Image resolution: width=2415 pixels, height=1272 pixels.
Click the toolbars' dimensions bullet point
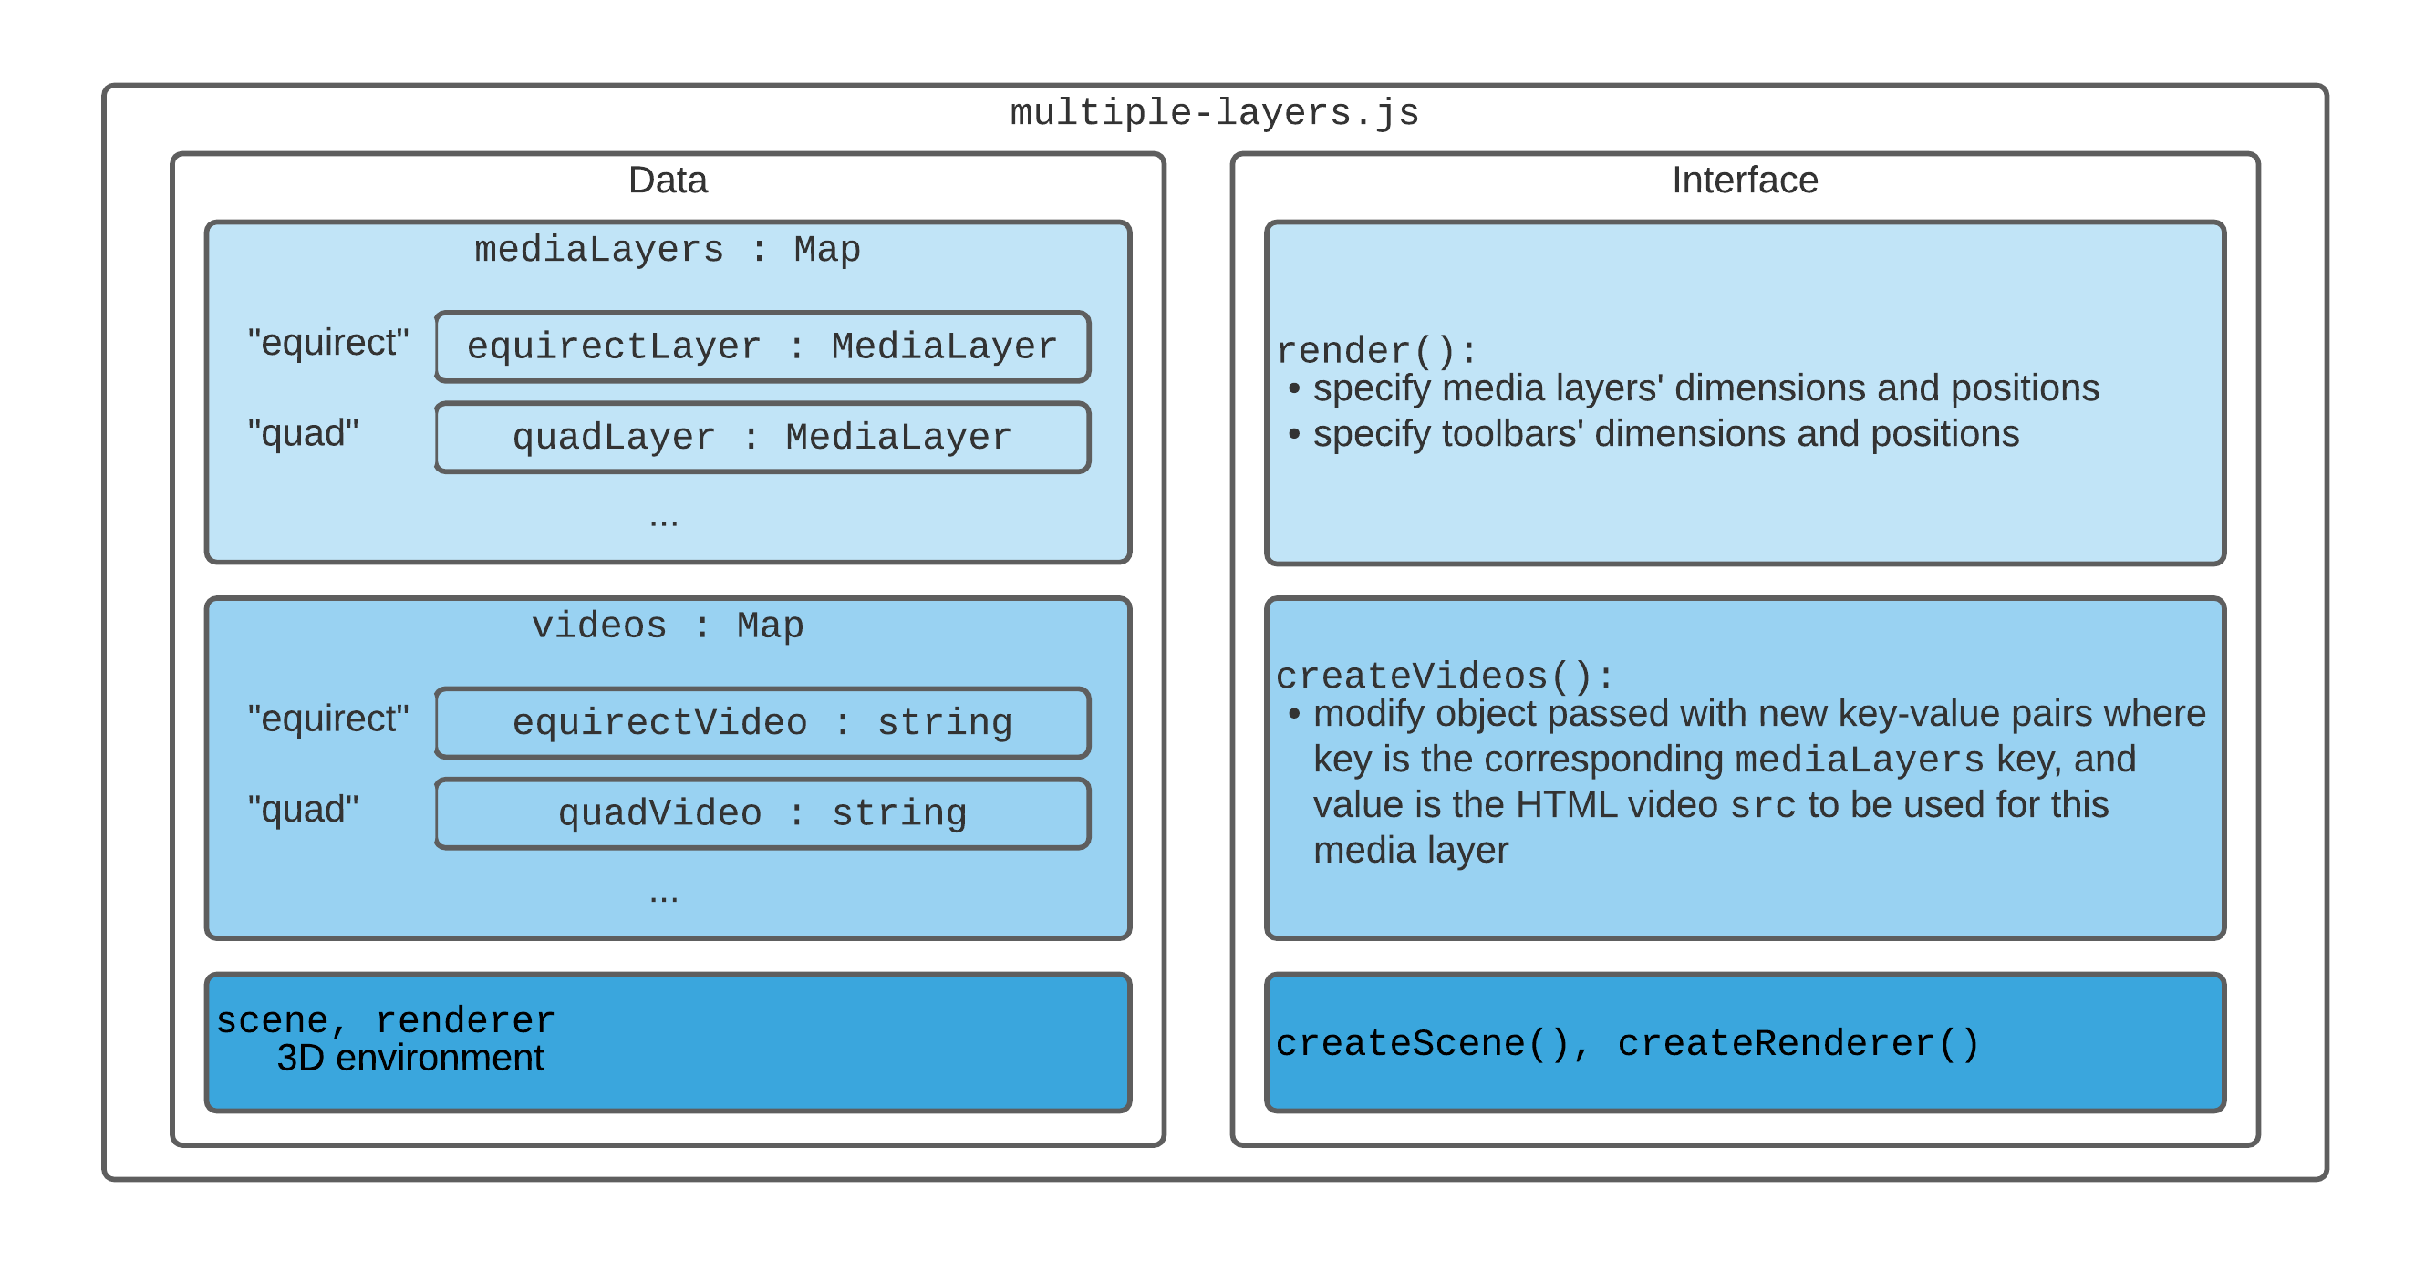coord(1653,434)
